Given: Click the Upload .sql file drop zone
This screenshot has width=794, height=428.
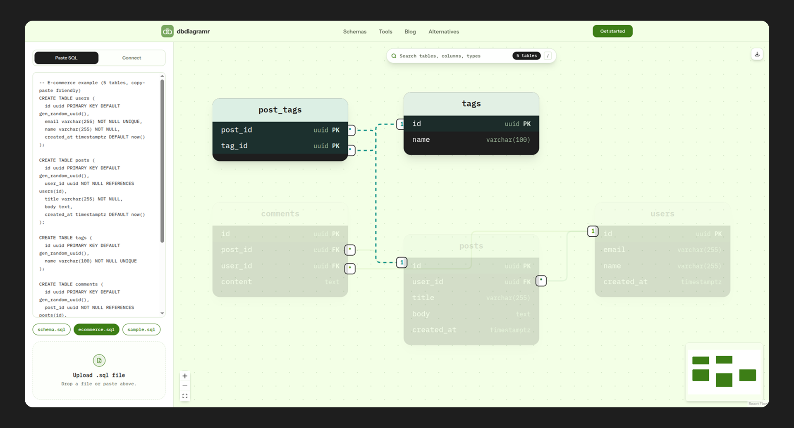Looking at the screenshot, I should (x=99, y=371).
